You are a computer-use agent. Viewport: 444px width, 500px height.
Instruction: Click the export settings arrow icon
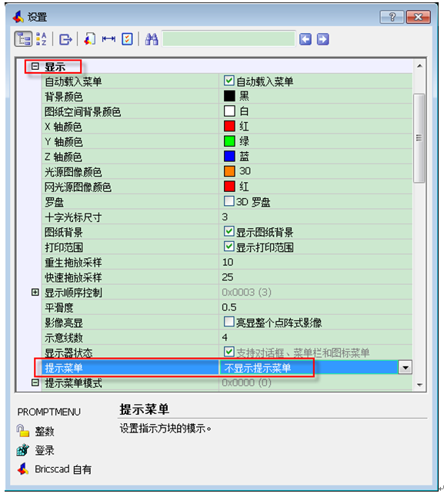pyautogui.click(x=66, y=39)
